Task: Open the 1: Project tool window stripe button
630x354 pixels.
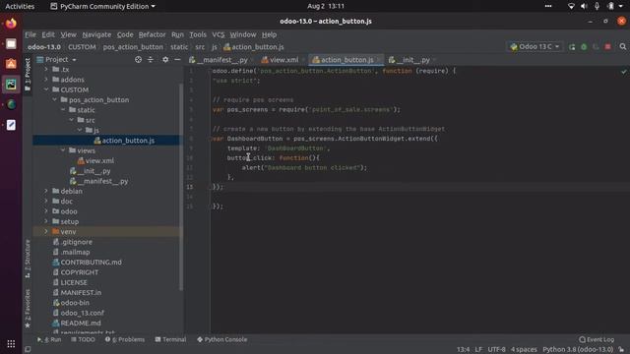Action: (x=28, y=75)
